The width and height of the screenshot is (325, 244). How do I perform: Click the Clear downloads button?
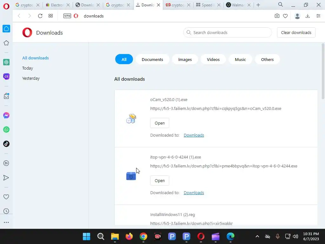(x=296, y=33)
